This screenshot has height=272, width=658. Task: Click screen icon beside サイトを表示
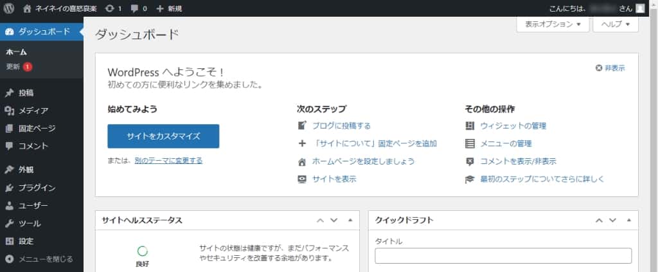[x=302, y=179]
